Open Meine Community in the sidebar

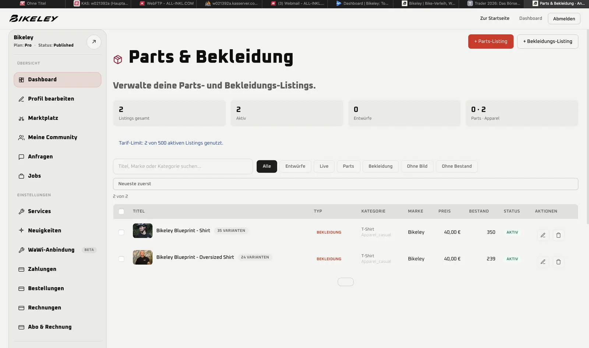tap(57, 138)
